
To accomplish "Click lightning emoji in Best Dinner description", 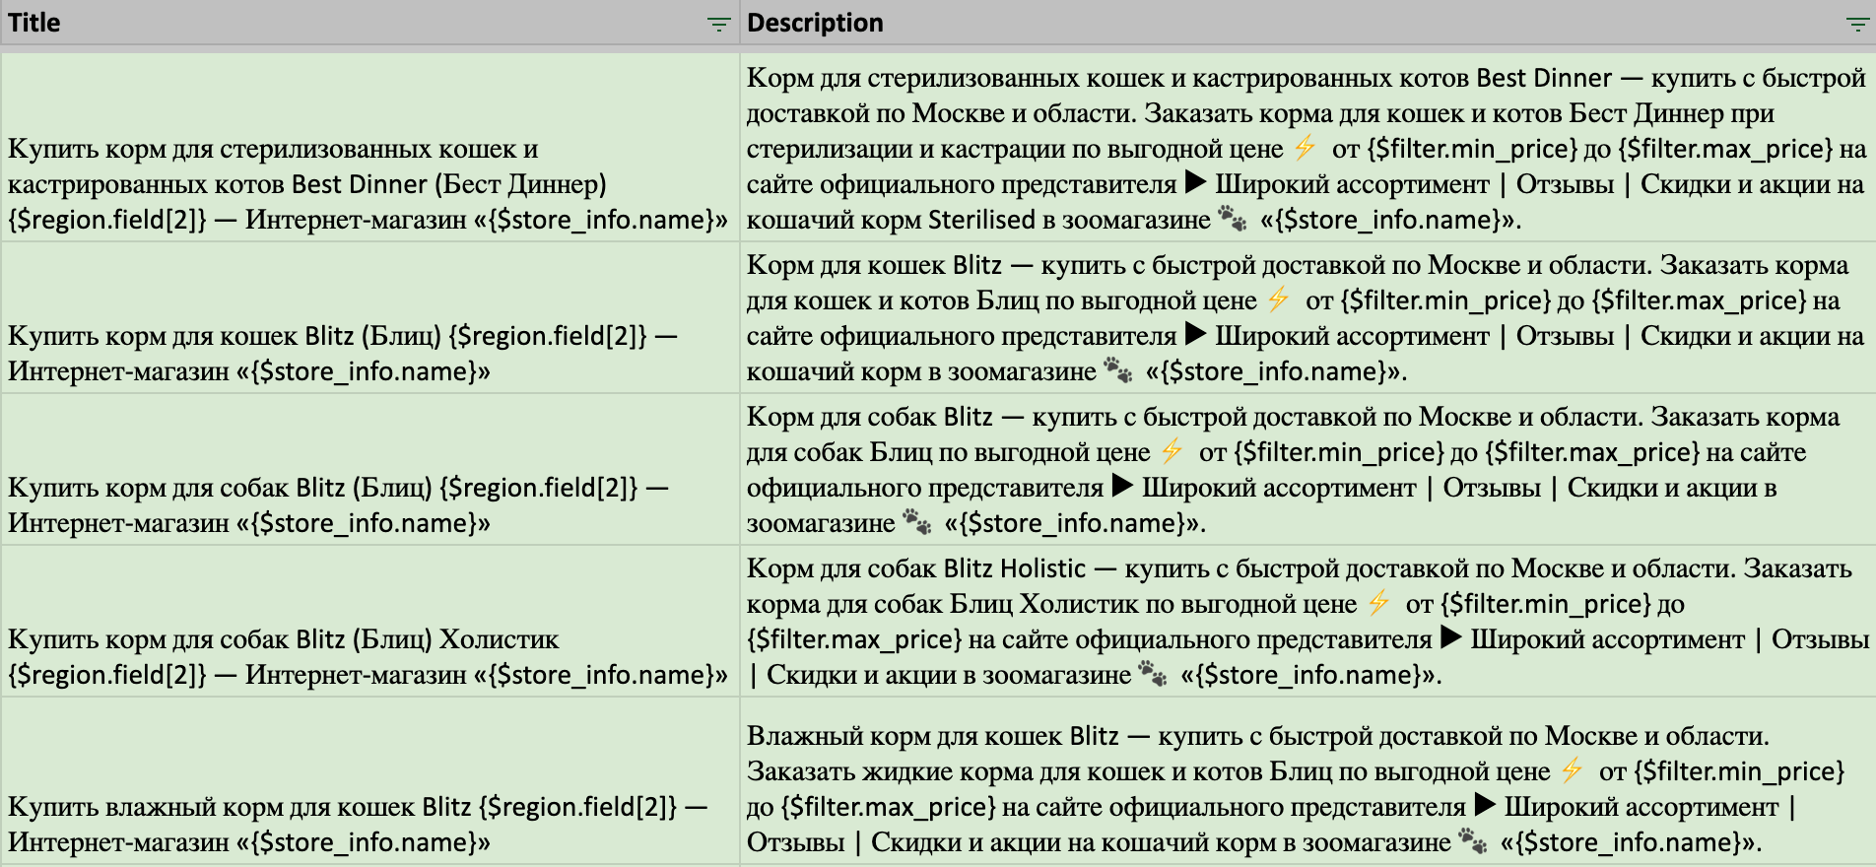I will tap(1305, 148).
